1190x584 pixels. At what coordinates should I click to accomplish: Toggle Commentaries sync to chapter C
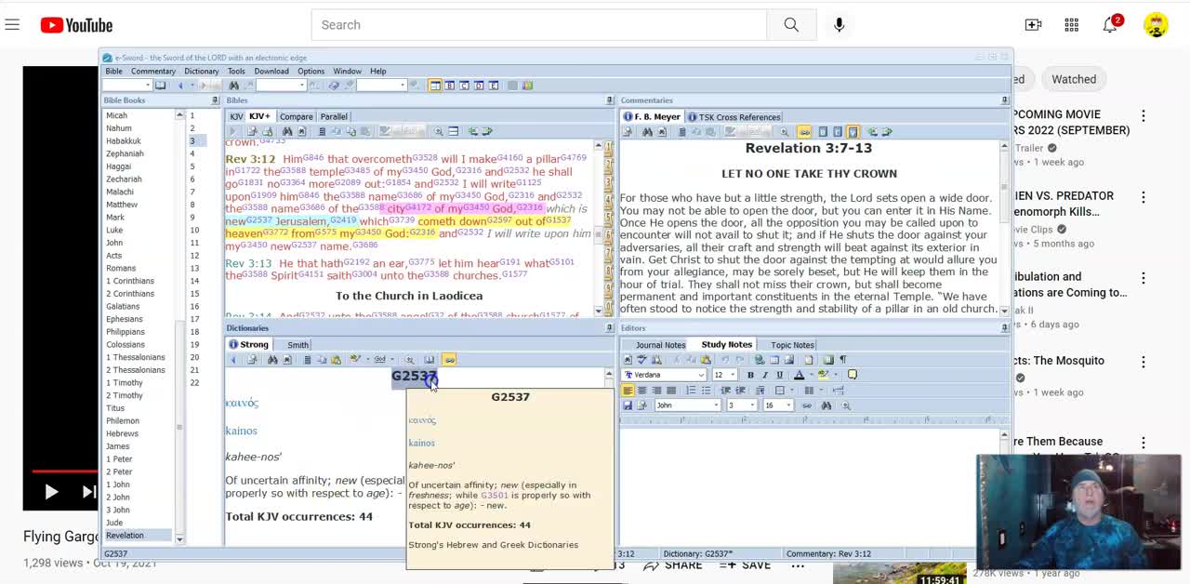(x=838, y=131)
